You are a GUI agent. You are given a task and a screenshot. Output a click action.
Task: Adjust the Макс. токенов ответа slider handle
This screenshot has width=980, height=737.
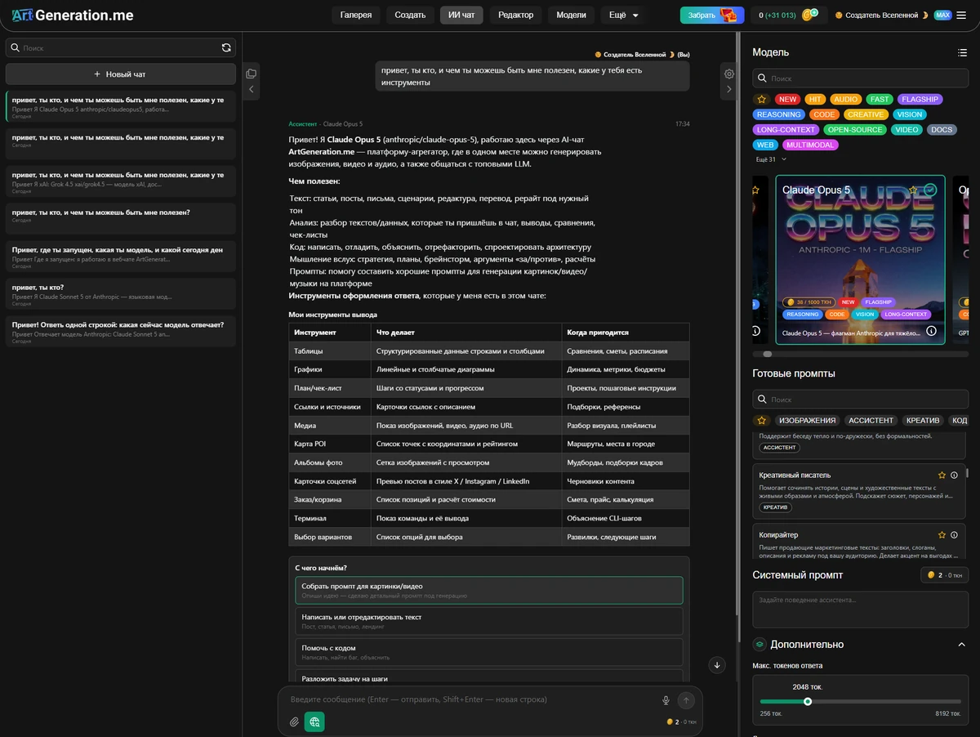(808, 702)
